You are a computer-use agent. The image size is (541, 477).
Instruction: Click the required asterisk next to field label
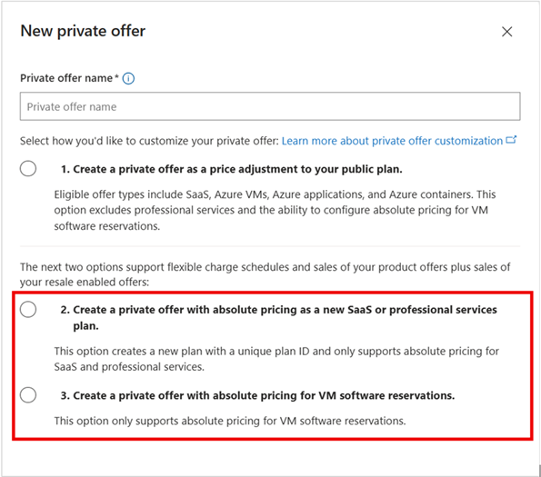[x=116, y=76]
